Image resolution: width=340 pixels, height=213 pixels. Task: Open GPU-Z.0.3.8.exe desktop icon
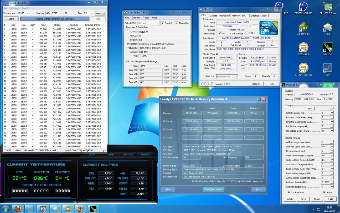[x=328, y=8]
